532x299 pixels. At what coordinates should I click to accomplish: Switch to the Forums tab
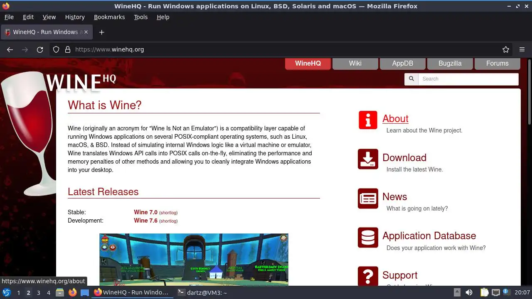498,64
